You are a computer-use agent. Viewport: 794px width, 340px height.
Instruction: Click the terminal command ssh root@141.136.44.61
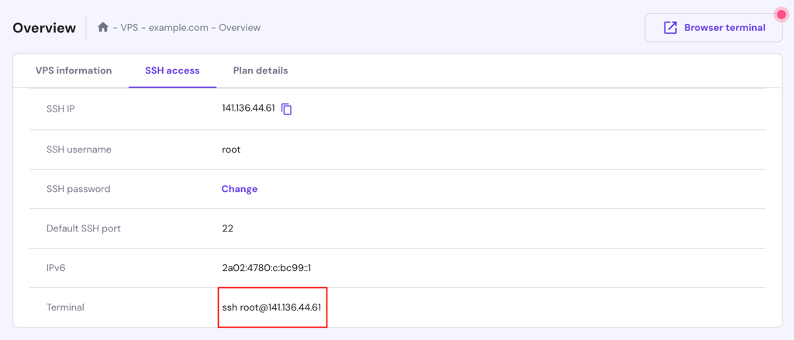tap(271, 307)
